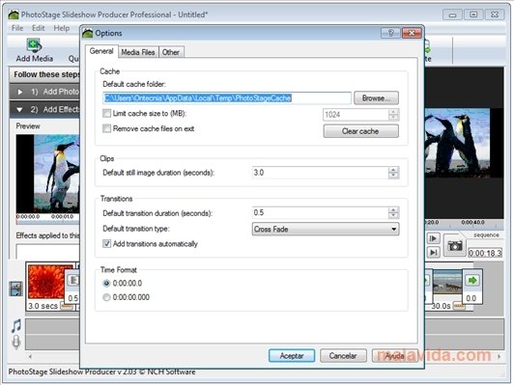The height and width of the screenshot is (385, 514).
Task: Click the main preview timeline ruler
Action: tap(464, 224)
